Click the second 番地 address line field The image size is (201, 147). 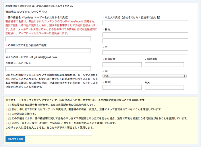click(145, 41)
